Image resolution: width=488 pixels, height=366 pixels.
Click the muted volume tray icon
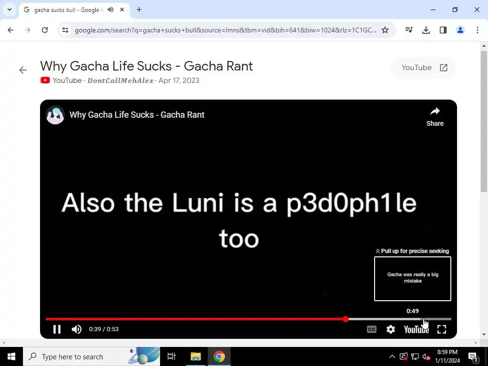click(427, 356)
